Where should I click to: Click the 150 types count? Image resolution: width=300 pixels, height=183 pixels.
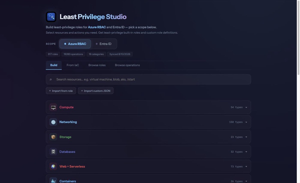[x=236, y=122]
